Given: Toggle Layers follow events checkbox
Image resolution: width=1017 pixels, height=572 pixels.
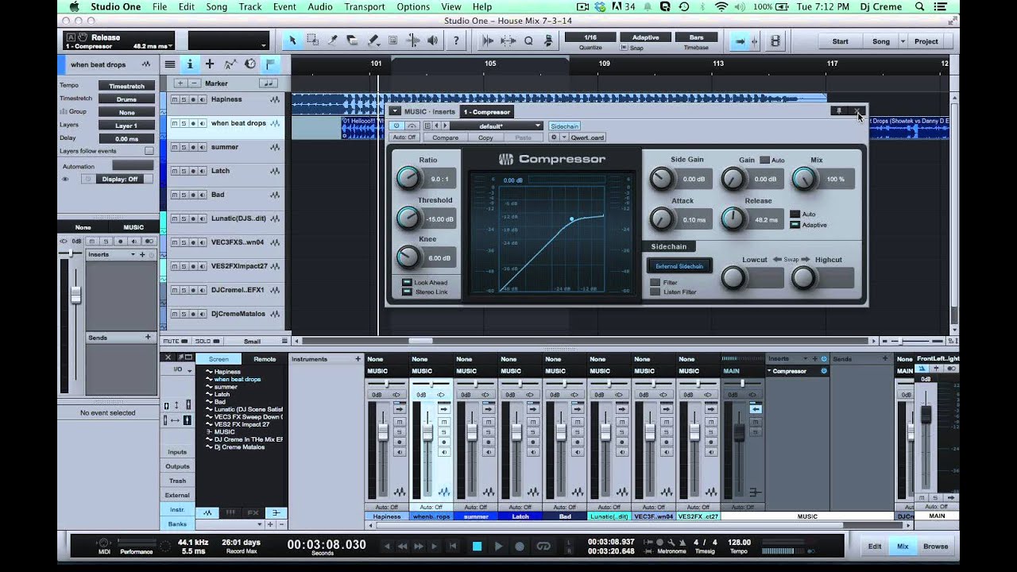Looking at the screenshot, I should pyautogui.click(x=149, y=150).
